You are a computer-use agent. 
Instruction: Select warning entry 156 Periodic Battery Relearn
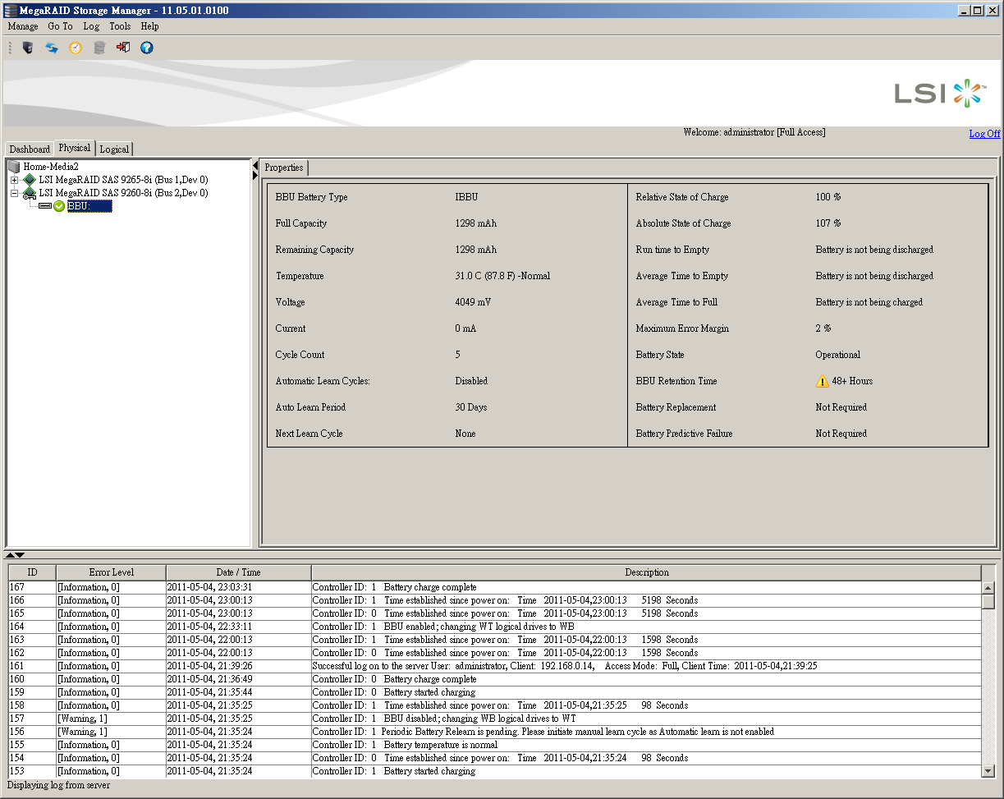(495, 732)
